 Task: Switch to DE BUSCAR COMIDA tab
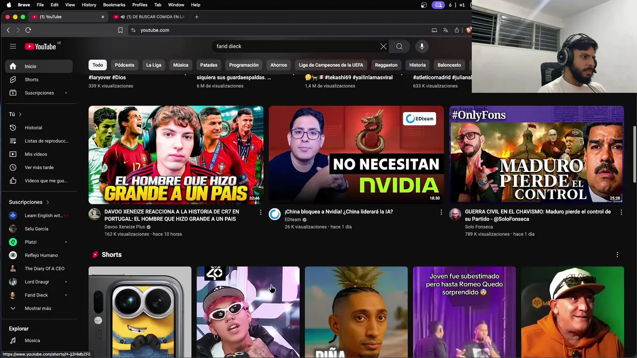(x=150, y=17)
